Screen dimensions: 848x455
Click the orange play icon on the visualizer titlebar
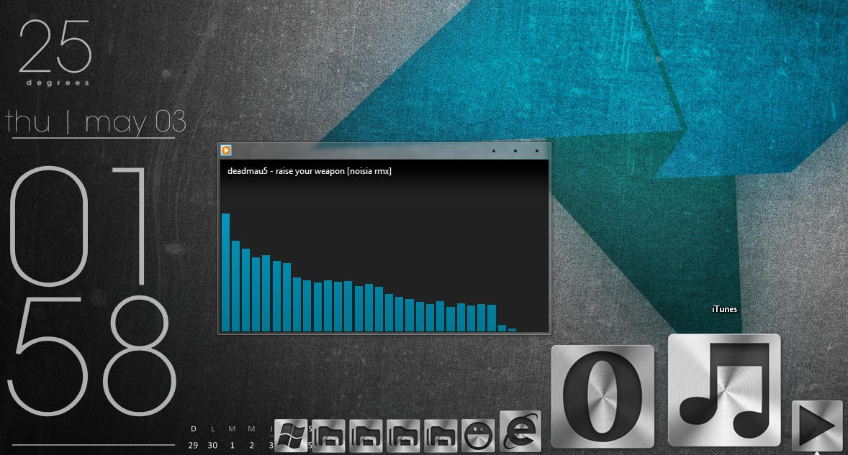coord(226,150)
